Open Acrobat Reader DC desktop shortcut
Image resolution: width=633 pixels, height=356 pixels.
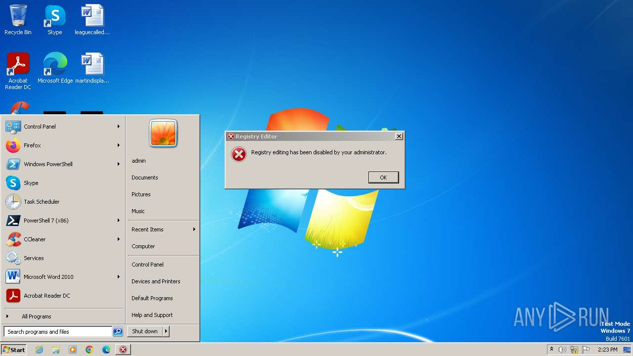click(18, 71)
